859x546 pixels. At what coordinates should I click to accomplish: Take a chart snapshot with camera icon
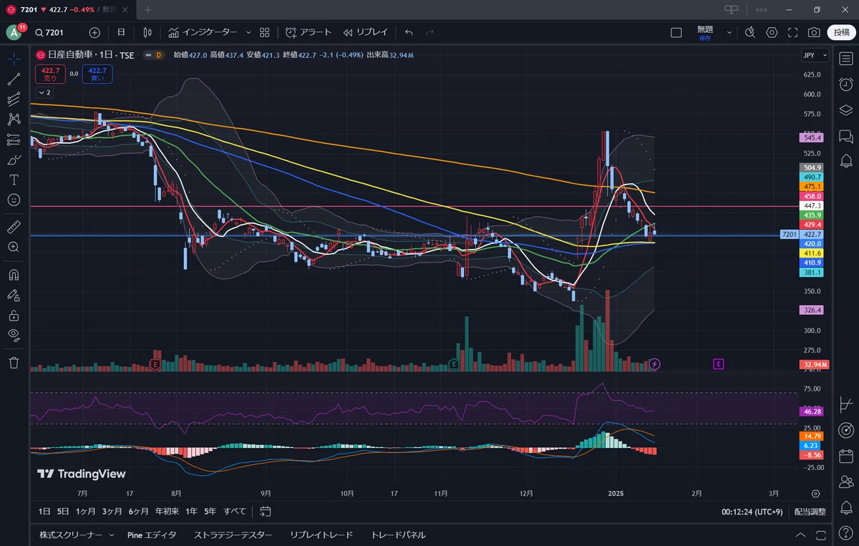[814, 32]
